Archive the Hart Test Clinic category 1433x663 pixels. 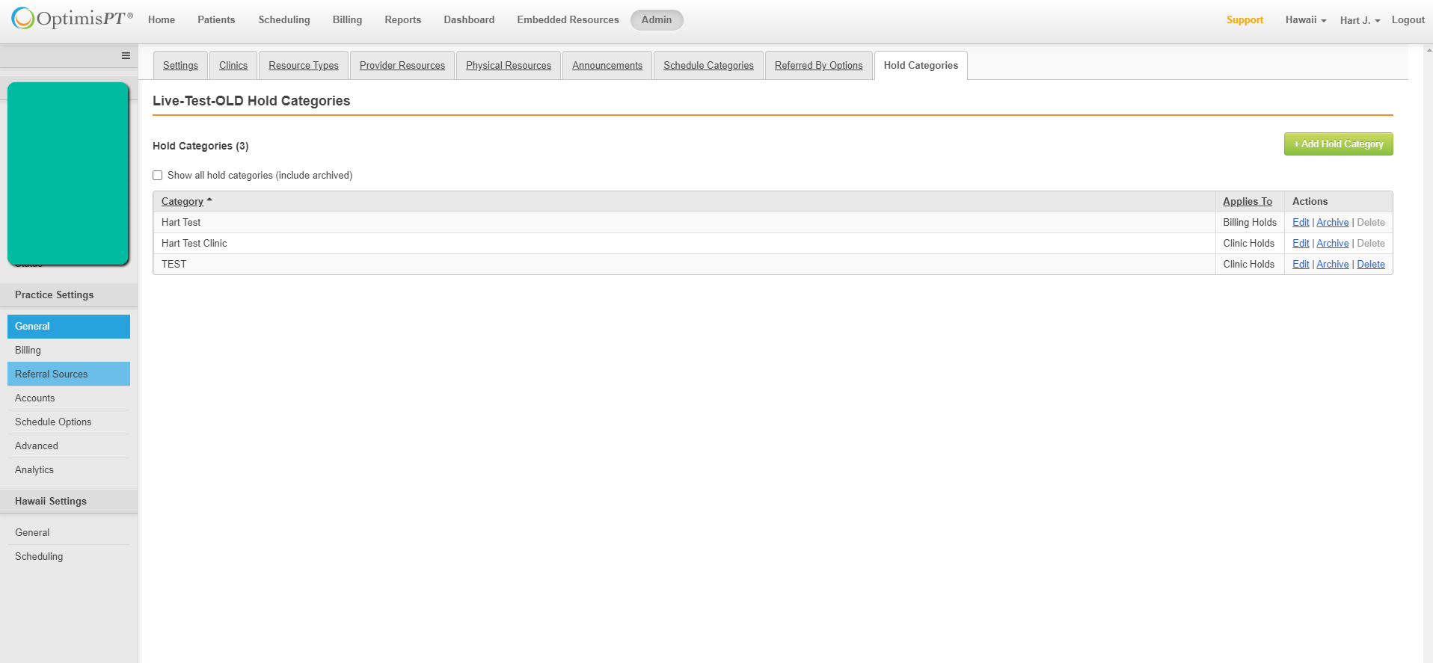(x=1332, y=244)
